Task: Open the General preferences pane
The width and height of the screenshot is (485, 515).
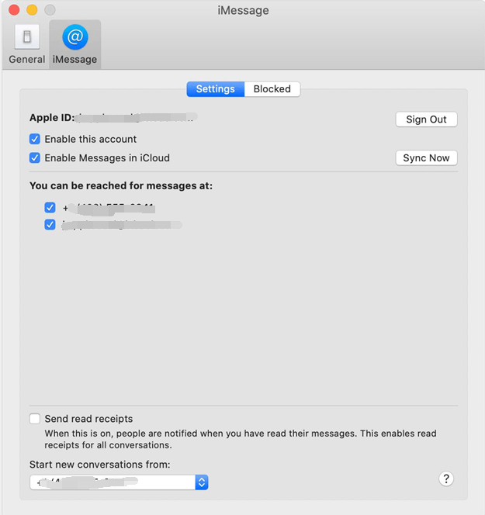Action: pos(26,44)
